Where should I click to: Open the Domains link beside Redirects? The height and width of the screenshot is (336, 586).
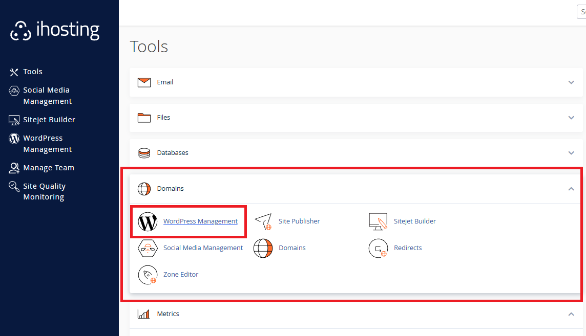point(292,248)
